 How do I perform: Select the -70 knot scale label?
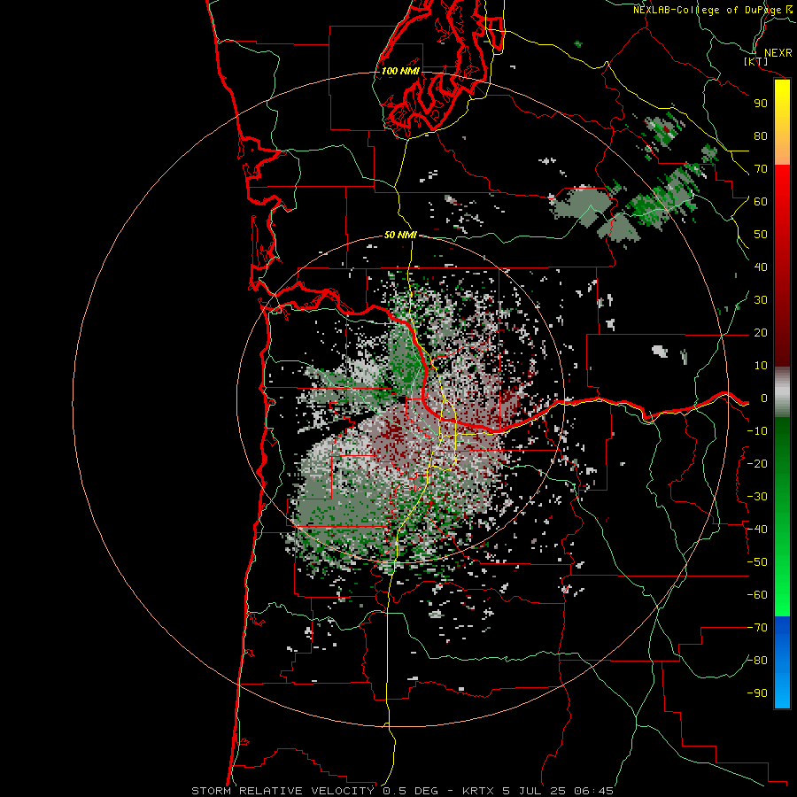[x=757, y=628]
